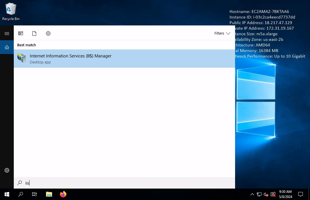Launch File Explorer from the taskbar
310x200 pixels.
point(49,194)
